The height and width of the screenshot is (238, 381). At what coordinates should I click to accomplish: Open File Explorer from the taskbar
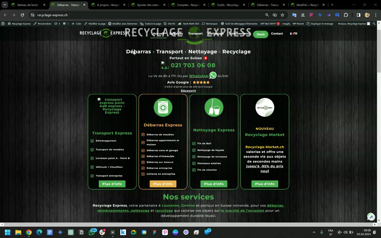click(x=18, y=232)
